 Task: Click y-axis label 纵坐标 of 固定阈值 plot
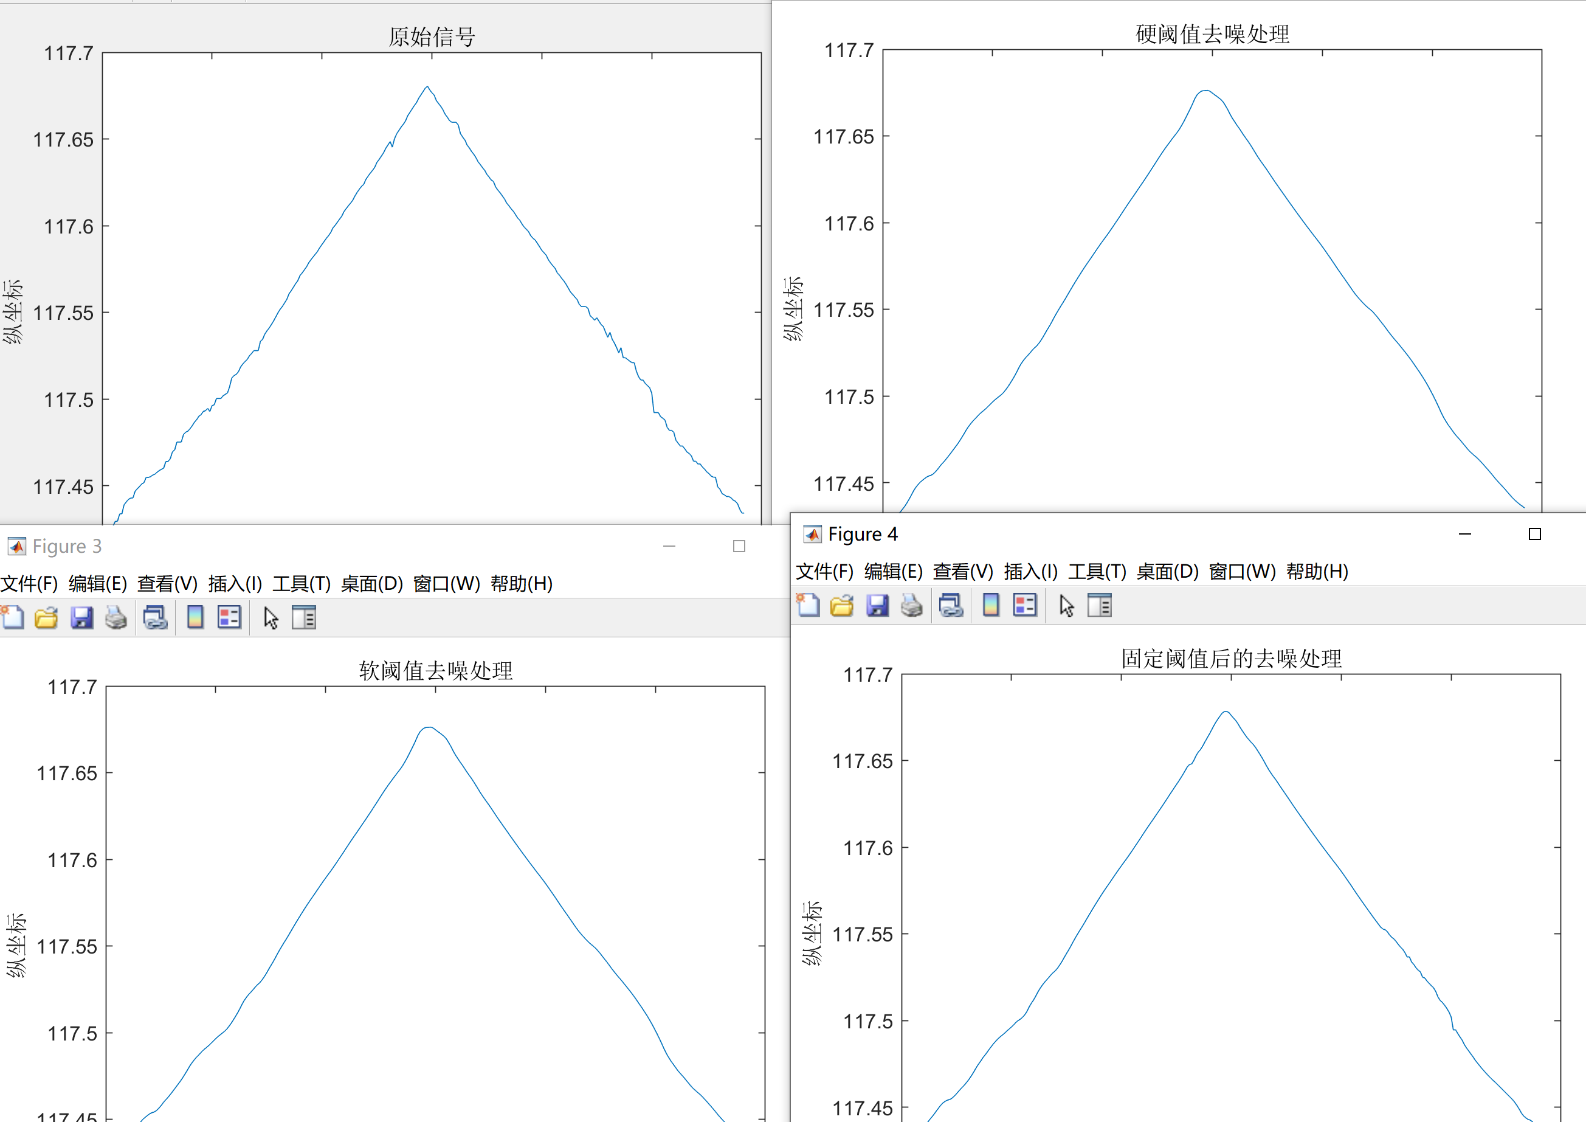click(812, 933)
